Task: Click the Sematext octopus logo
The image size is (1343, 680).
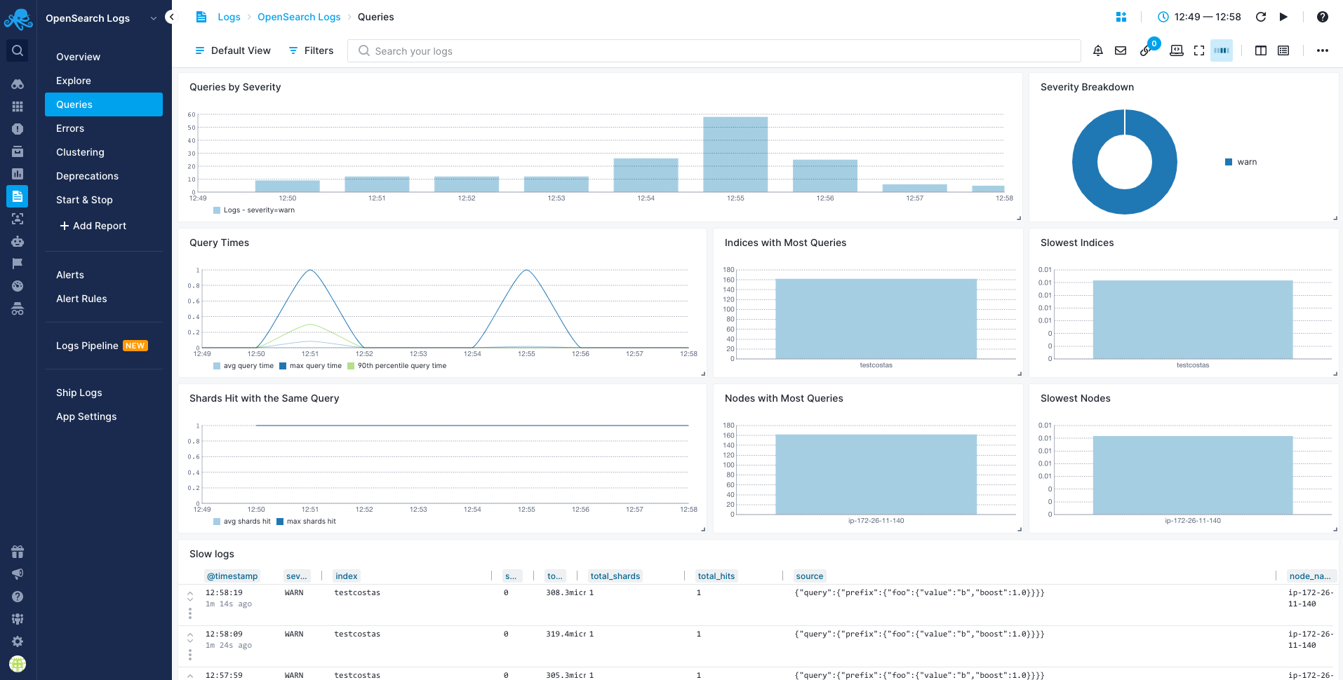Action: pyautogui.click(x=18, y=19)
